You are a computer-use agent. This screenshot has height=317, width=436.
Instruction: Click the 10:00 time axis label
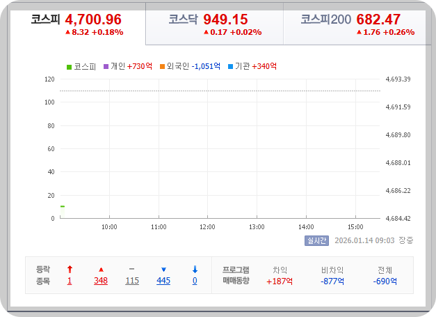(109, 227)
